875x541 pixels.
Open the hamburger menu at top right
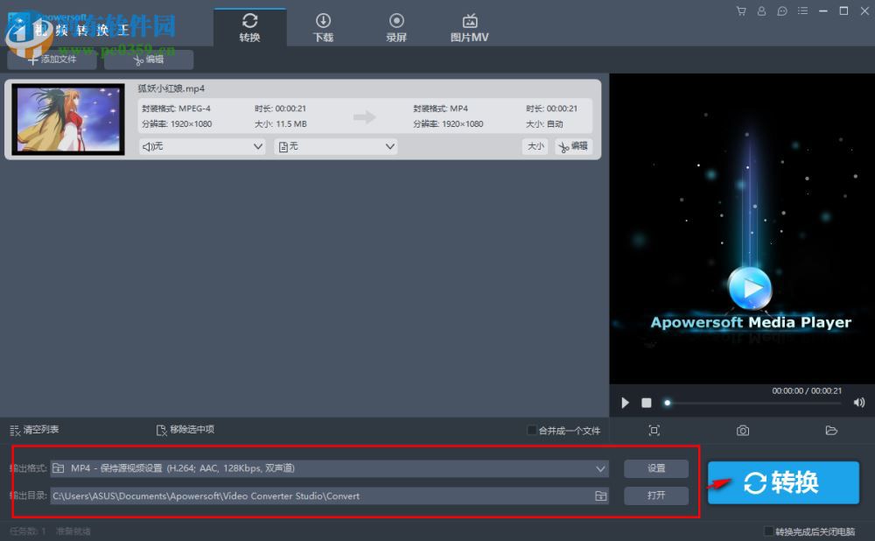(802, 11)
